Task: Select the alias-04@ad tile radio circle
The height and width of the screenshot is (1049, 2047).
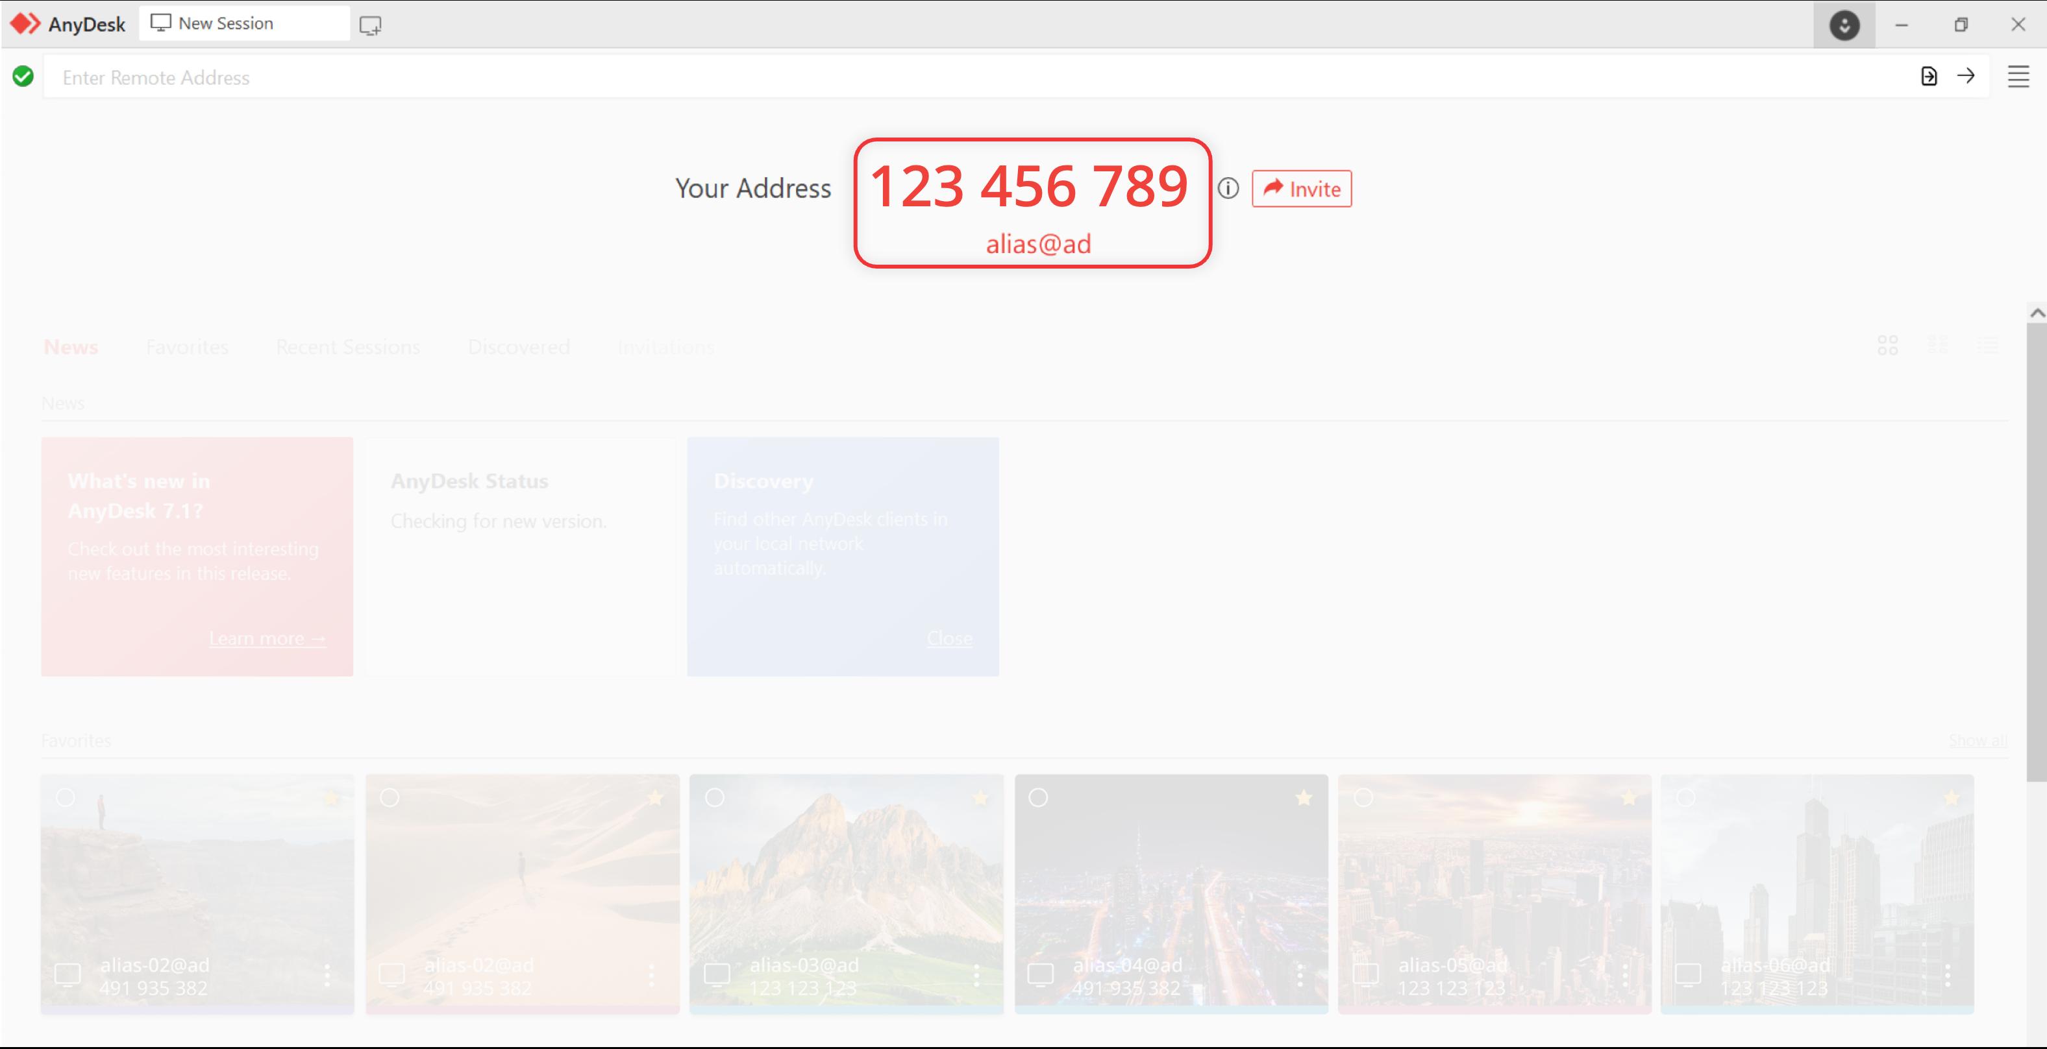Action: [x=1038, y=797]
